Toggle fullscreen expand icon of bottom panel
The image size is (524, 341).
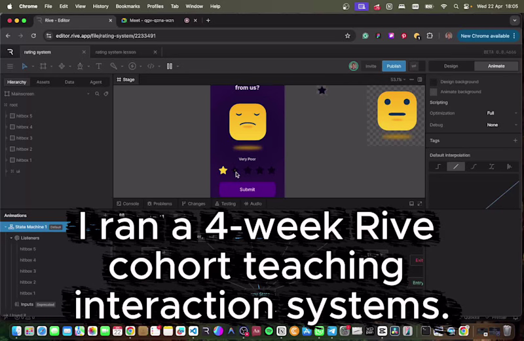coord(420,203)
